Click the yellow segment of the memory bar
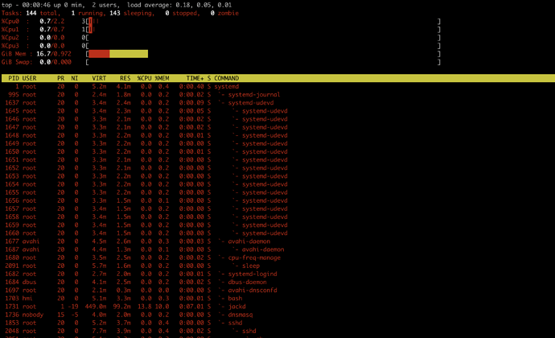This screenshot has height=338, width=555. [x=129, y=54]
